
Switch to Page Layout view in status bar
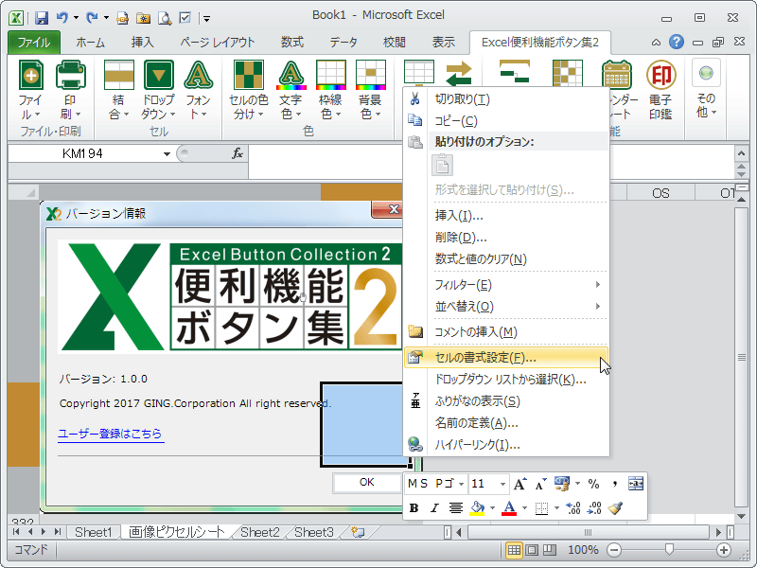[532, 550]
